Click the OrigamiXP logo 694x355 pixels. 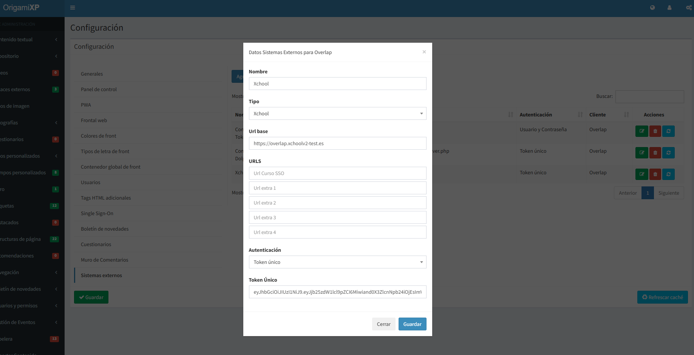click(x=21, y=8)
